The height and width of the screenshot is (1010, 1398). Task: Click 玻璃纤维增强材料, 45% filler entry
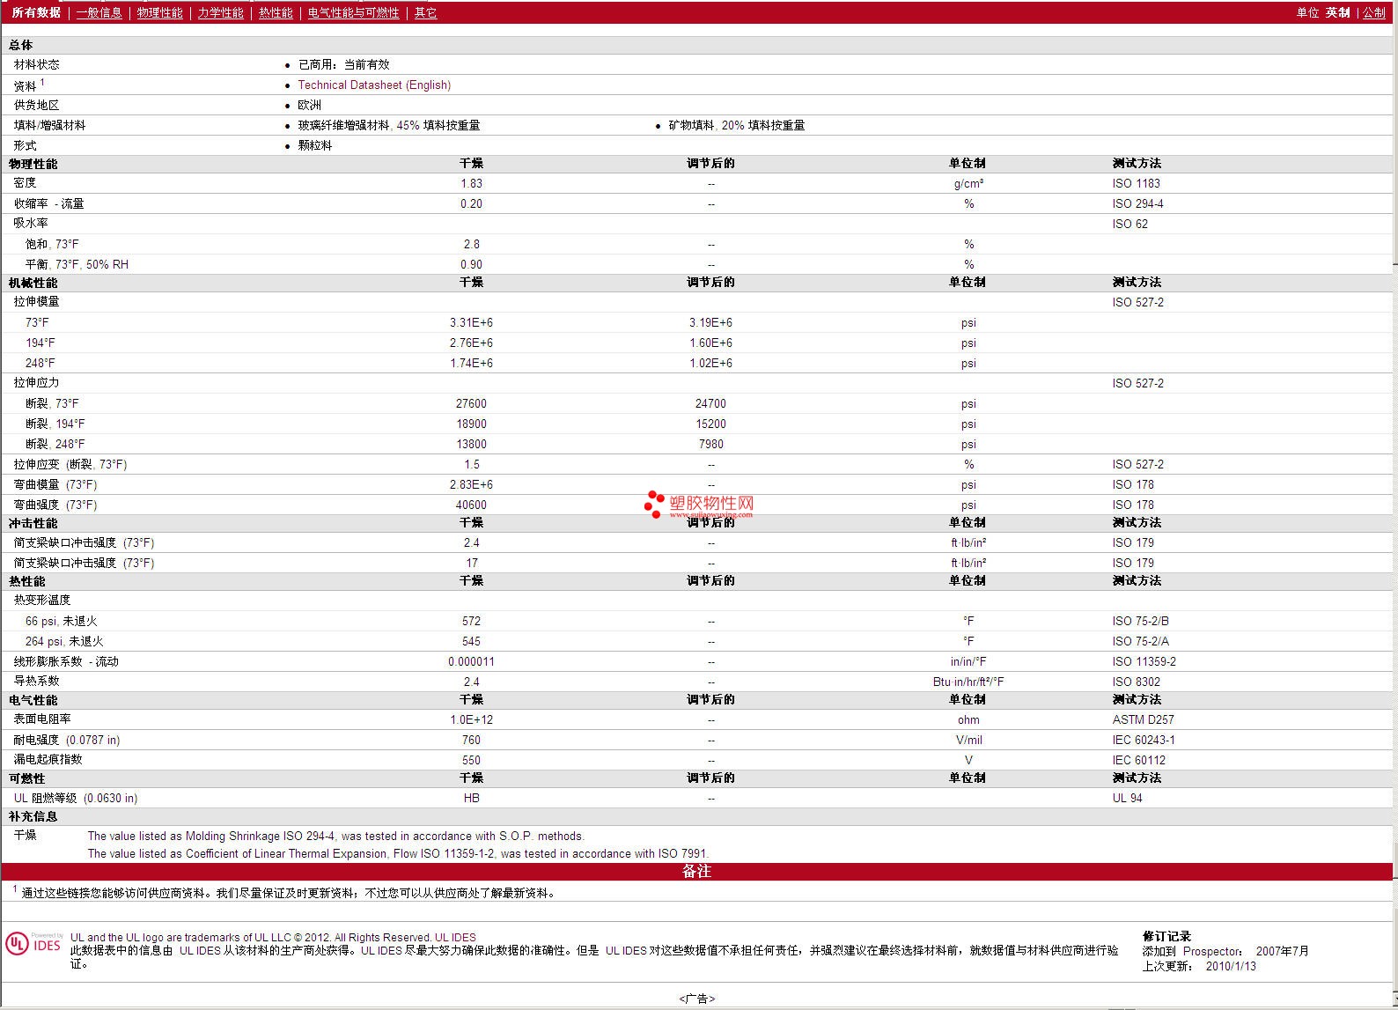(388, 125)
